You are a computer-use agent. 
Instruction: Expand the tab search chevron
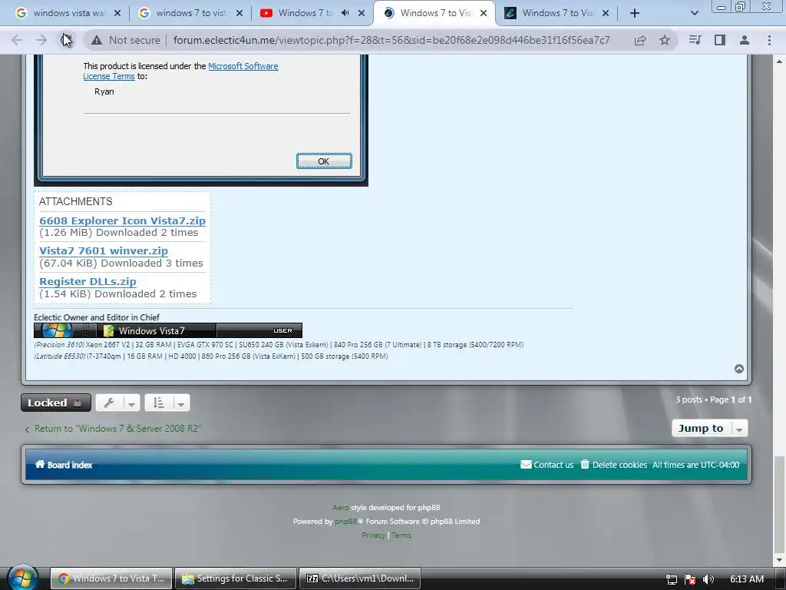(x=694, y=13)
